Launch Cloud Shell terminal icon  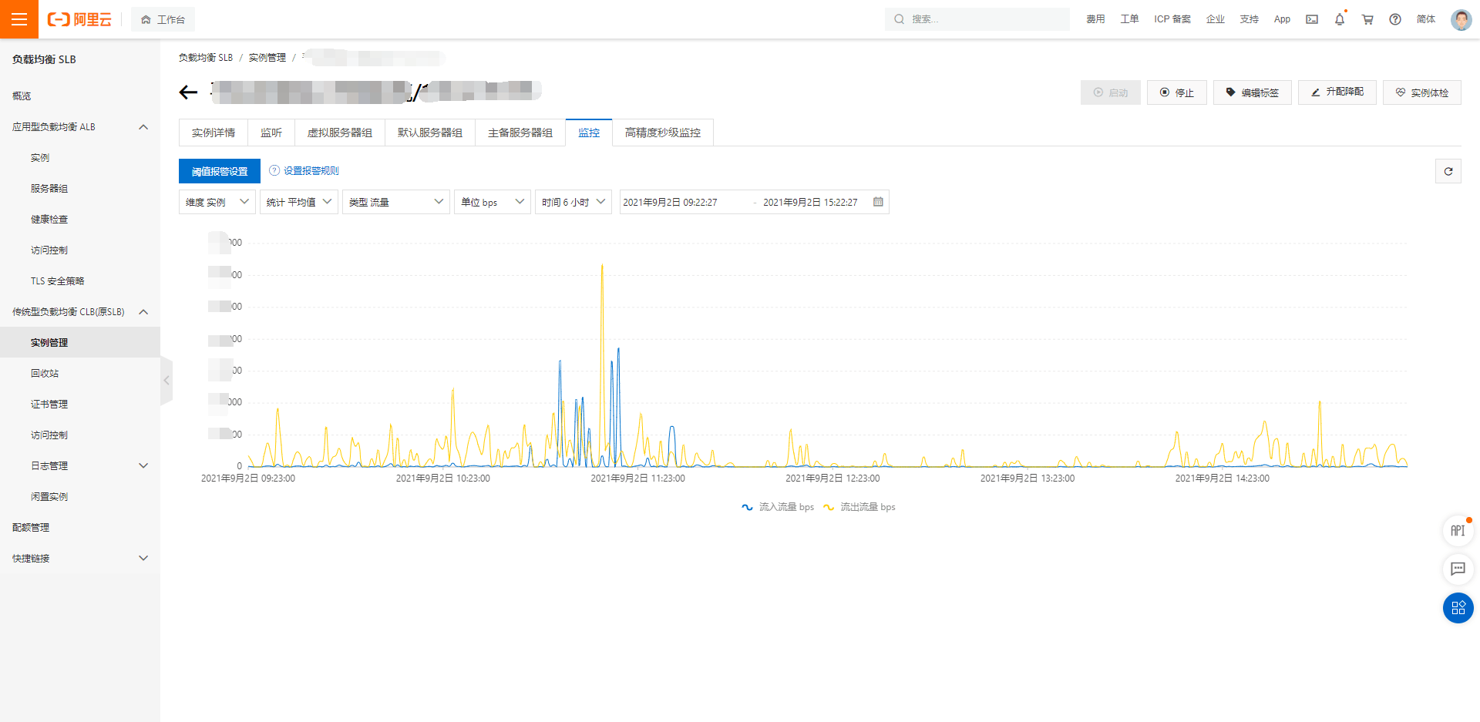point(1312,19)
